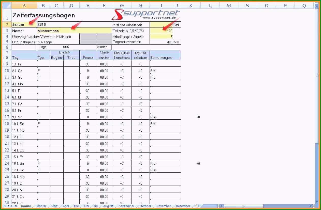Image resolution: width=321 pixels, height=210 pixels.
Task: Select the day cell '1.1. Fr'
Action: click(24, 64)
